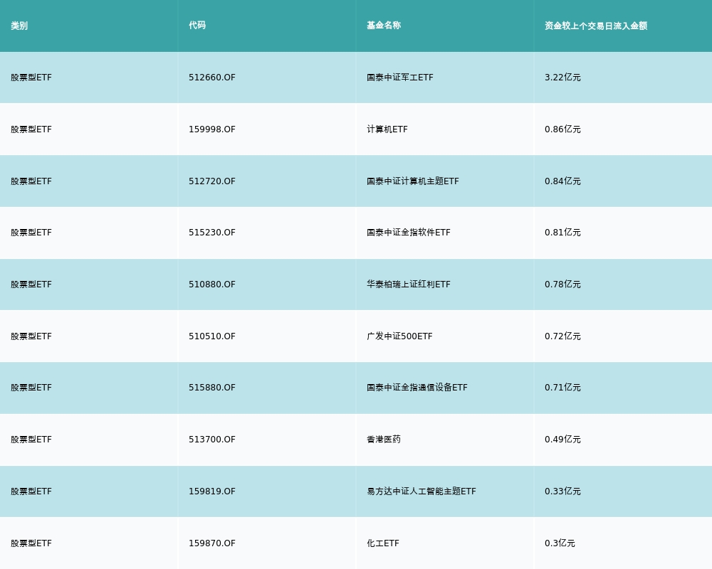Click the 类别 column header
712x569 pixels.
click(19, 26)
